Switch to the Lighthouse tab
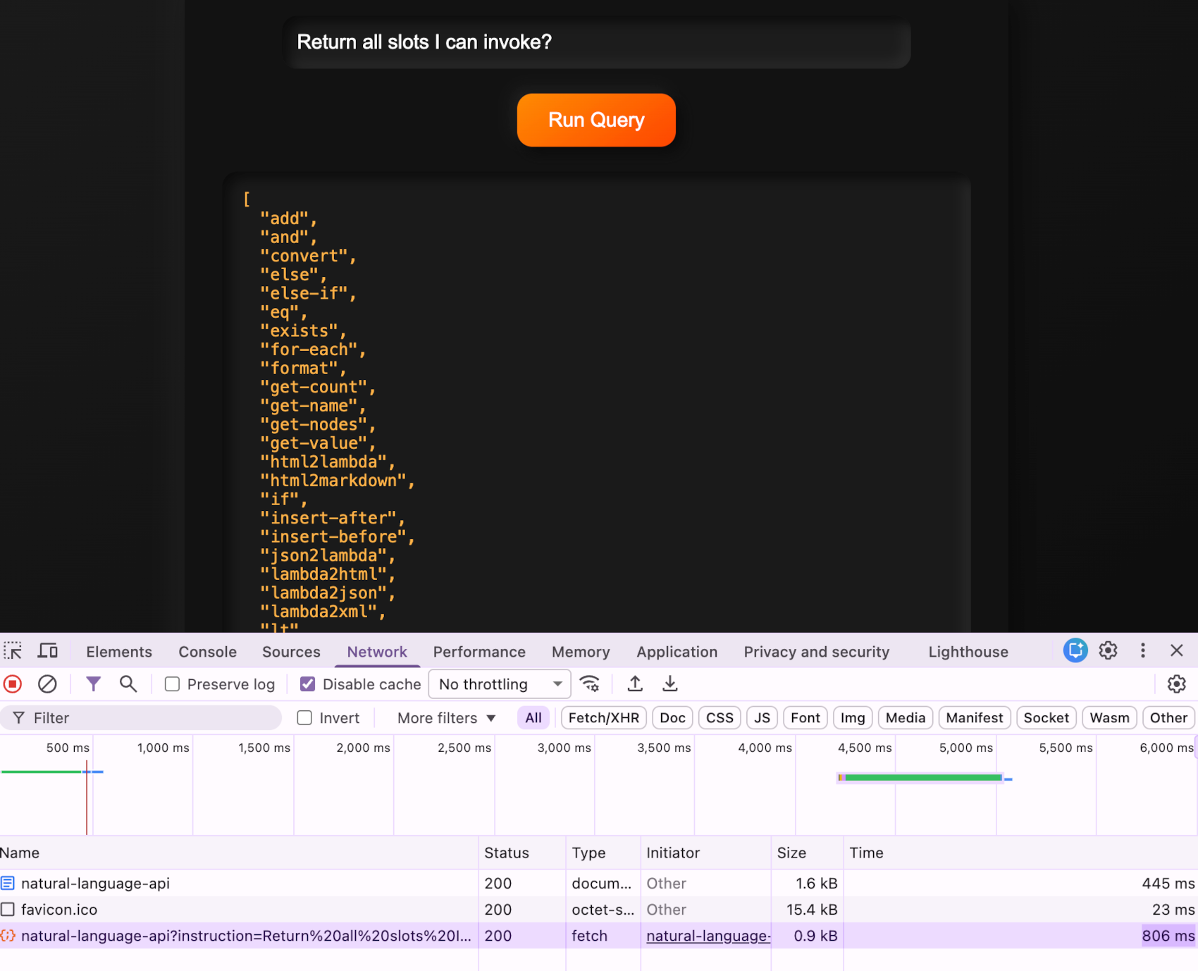Image resolution: width=1198 pixels, height=971 pixels. [x=968, y=652]
